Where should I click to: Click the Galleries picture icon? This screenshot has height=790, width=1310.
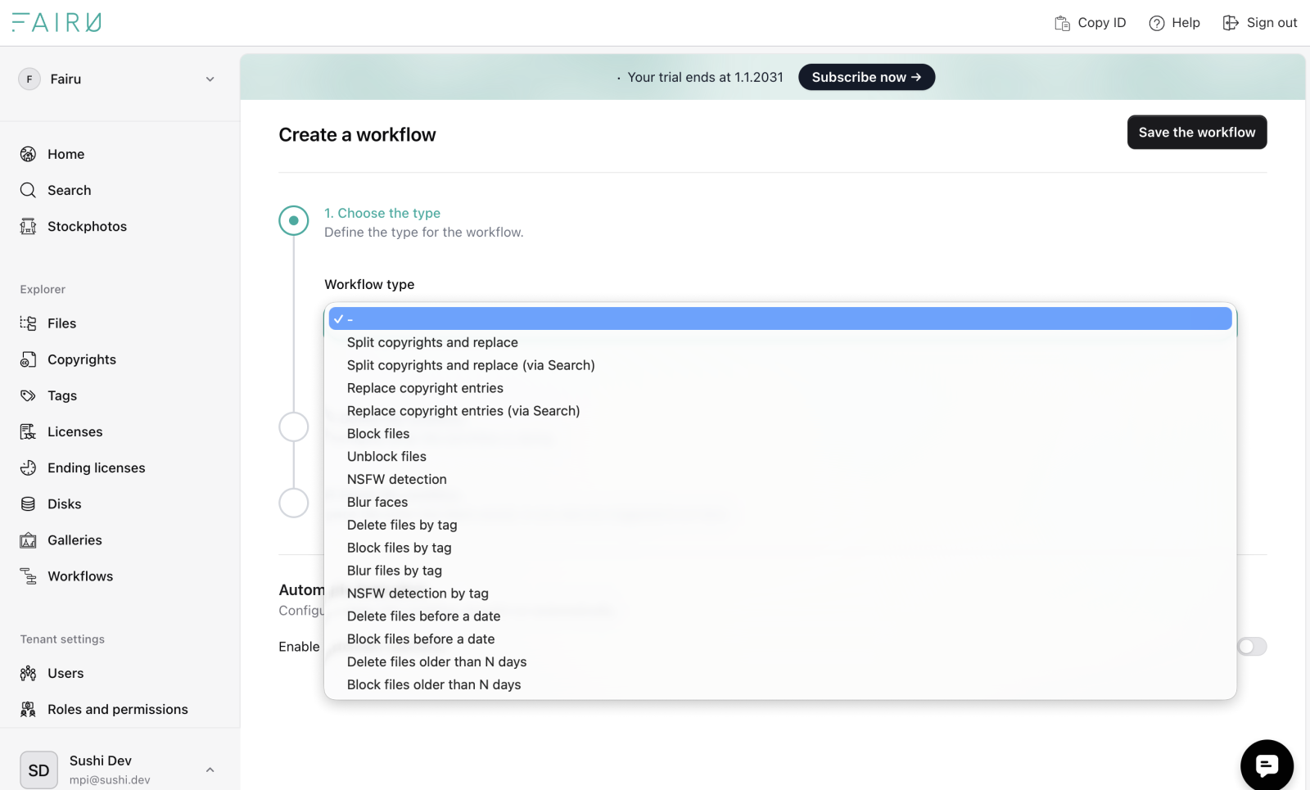point(28,540)
